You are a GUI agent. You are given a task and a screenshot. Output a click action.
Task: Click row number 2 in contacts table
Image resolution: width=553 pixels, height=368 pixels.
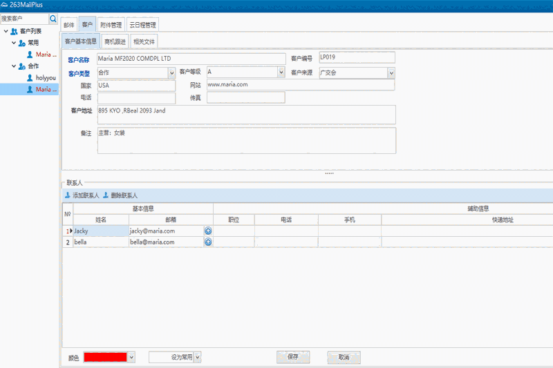(68, 242)
